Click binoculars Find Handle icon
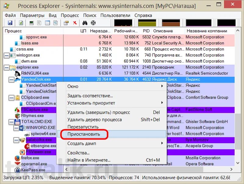244x184 pixels. click(x=85, y=23)
